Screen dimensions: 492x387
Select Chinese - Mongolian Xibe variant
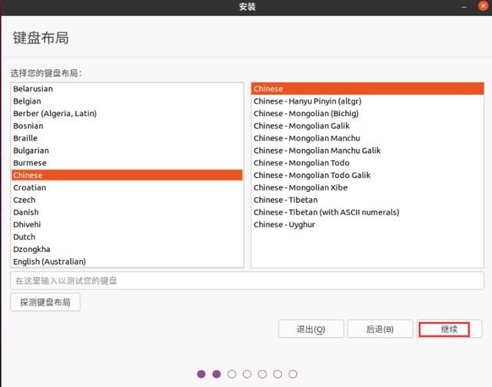pos(367,187)
